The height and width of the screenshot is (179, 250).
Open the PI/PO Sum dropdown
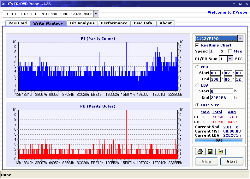click(x=230, y=59)
